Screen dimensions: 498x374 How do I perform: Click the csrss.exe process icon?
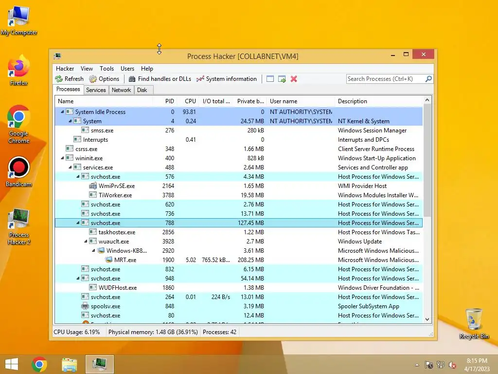(x=70, y=149)
